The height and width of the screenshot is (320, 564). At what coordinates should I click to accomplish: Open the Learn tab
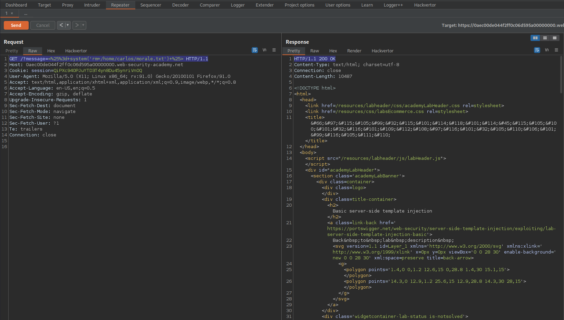[x=367, y=5]
